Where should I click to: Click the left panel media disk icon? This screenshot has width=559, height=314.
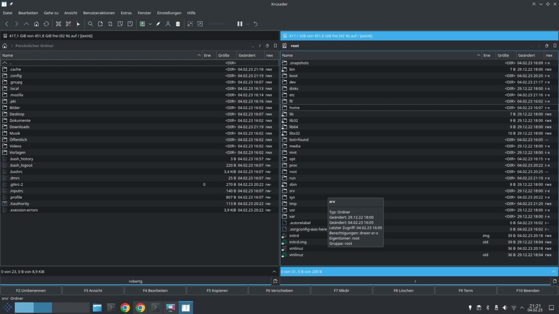click(5, 36)
